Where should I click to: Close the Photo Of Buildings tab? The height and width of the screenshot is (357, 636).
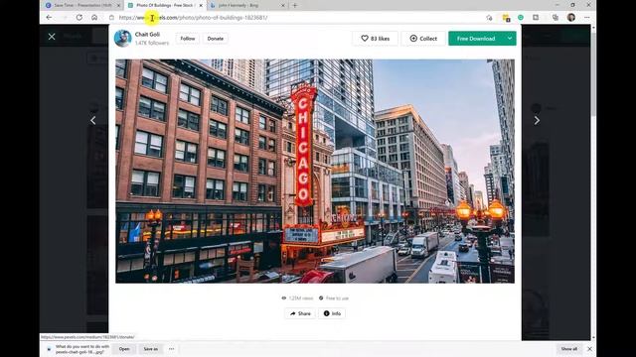click(x=201, y=6)
